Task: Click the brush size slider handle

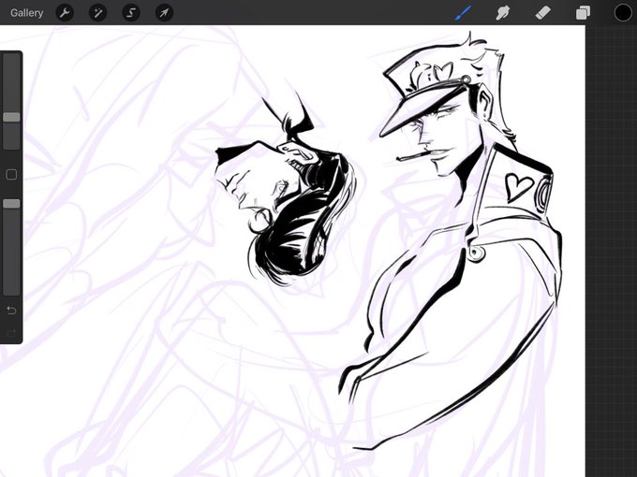Action: point(11,117)
